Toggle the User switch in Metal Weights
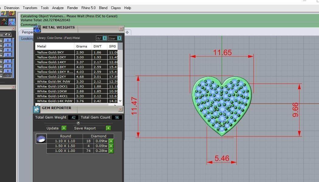The width and height of the screenshot is (319, 182). pyautogui.click(x=115, y=38)
